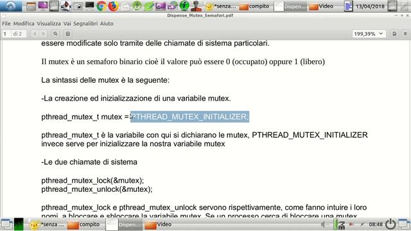The image size is (411, 231).
Task: Go to the next PDF page
Action: (43, 34)
